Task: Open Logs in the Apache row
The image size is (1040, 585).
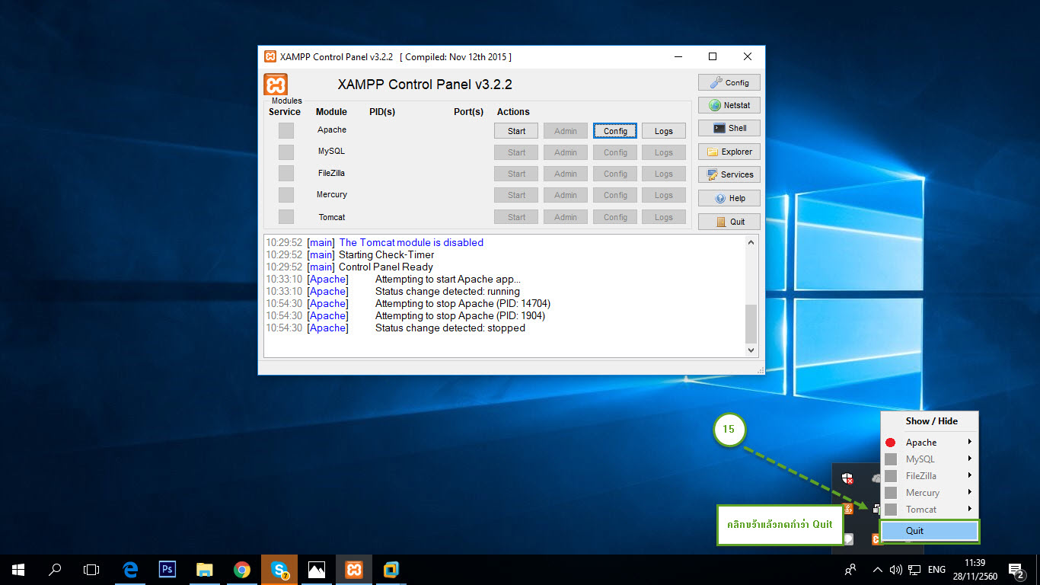Action: 664,131
